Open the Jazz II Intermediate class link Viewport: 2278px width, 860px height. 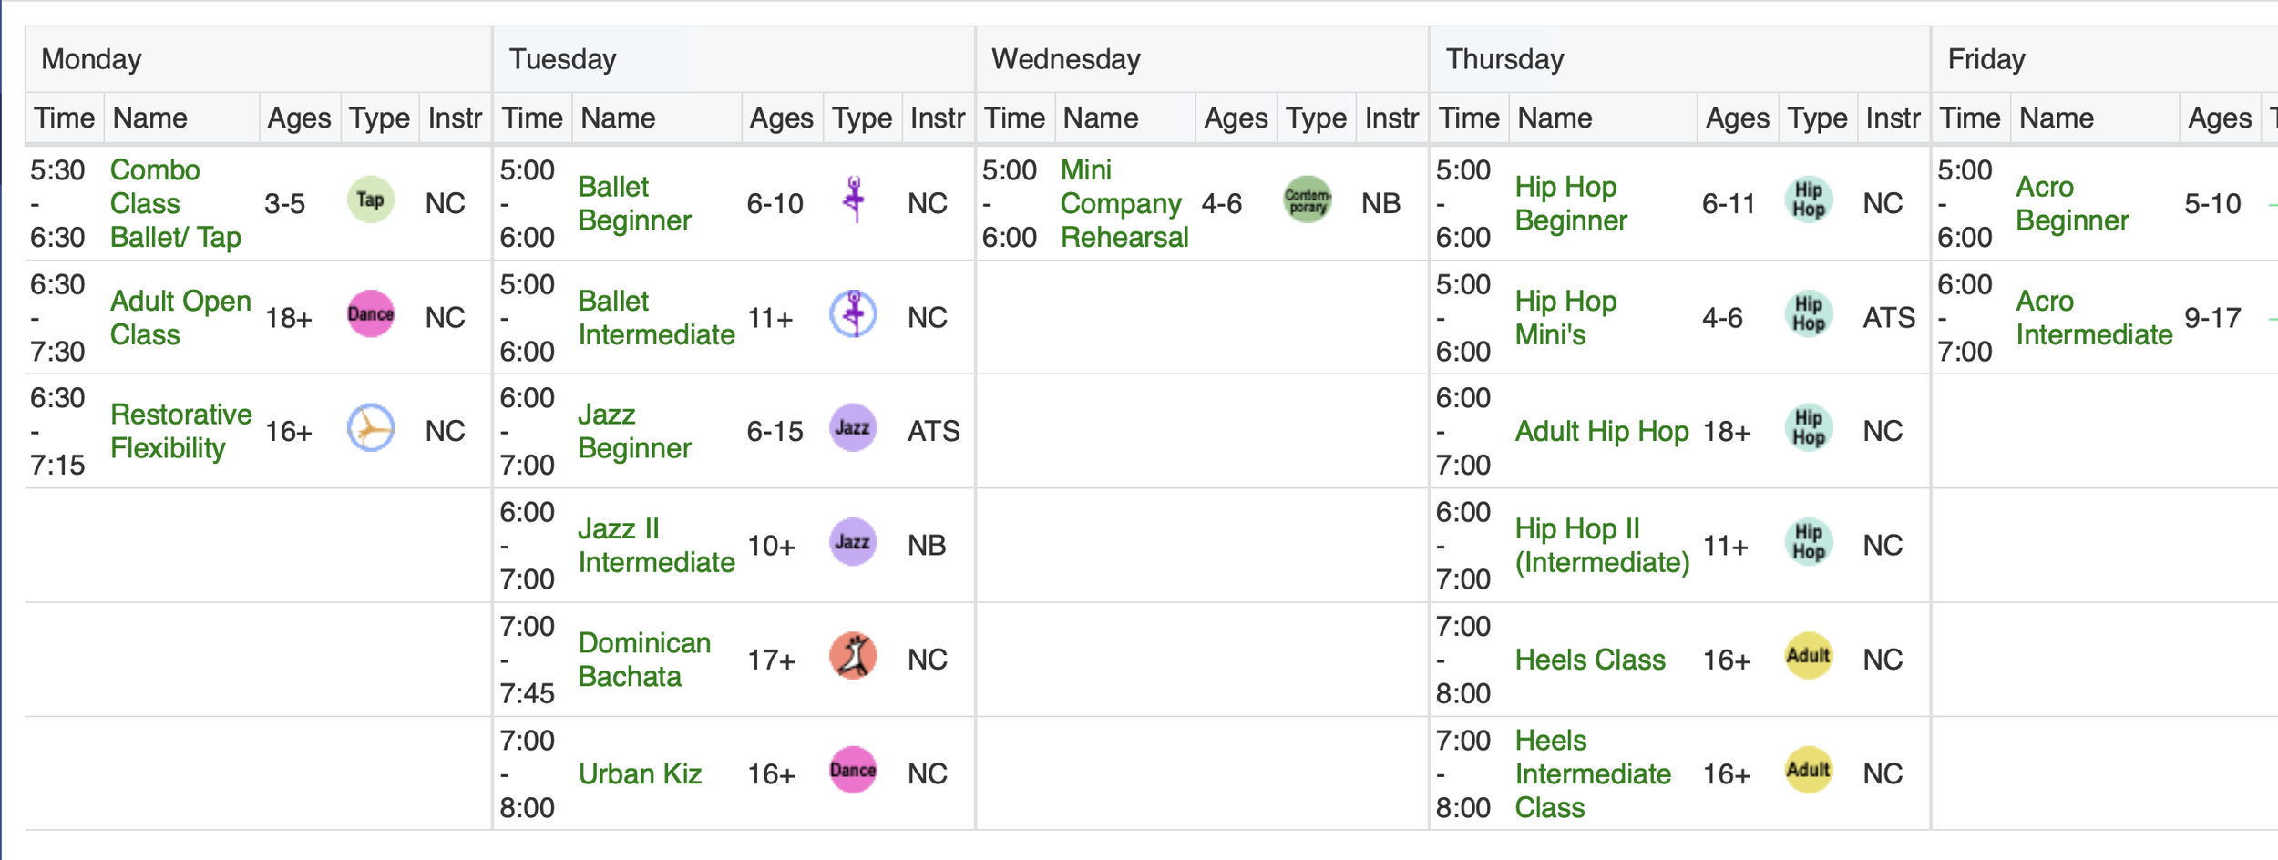[x=656, y=546]
